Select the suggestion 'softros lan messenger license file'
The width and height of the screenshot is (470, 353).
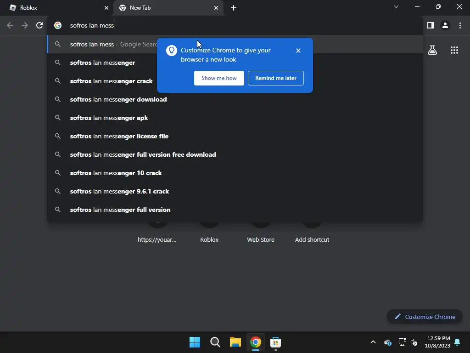[x=235, y=136]
